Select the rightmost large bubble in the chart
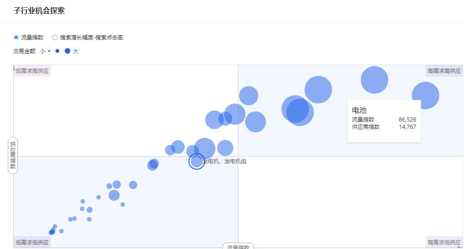The image size is (464, 249). click(425, 95)
